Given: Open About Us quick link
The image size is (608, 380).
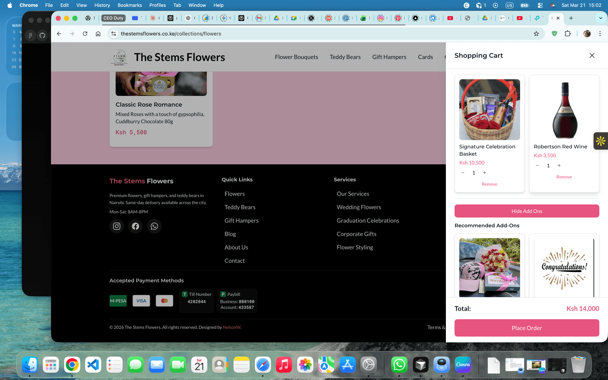Looking at the screenshot, I should (x=236, y=247).
